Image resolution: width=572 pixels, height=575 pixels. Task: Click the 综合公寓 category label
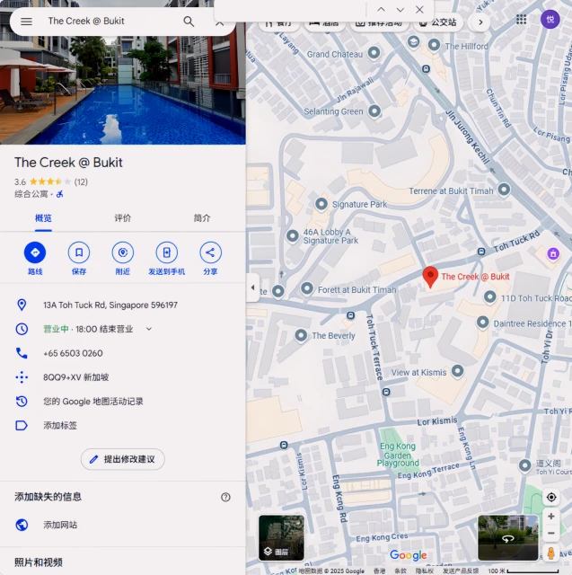(x=31, y=194)
